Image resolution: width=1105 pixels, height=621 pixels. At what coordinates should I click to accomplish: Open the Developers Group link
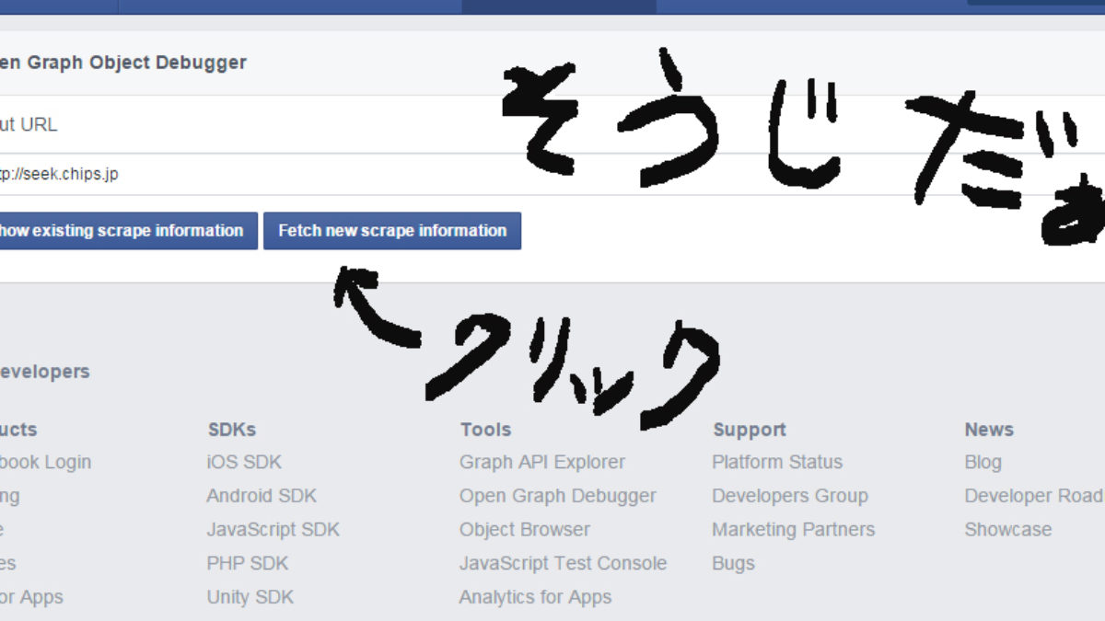[790, 496]
